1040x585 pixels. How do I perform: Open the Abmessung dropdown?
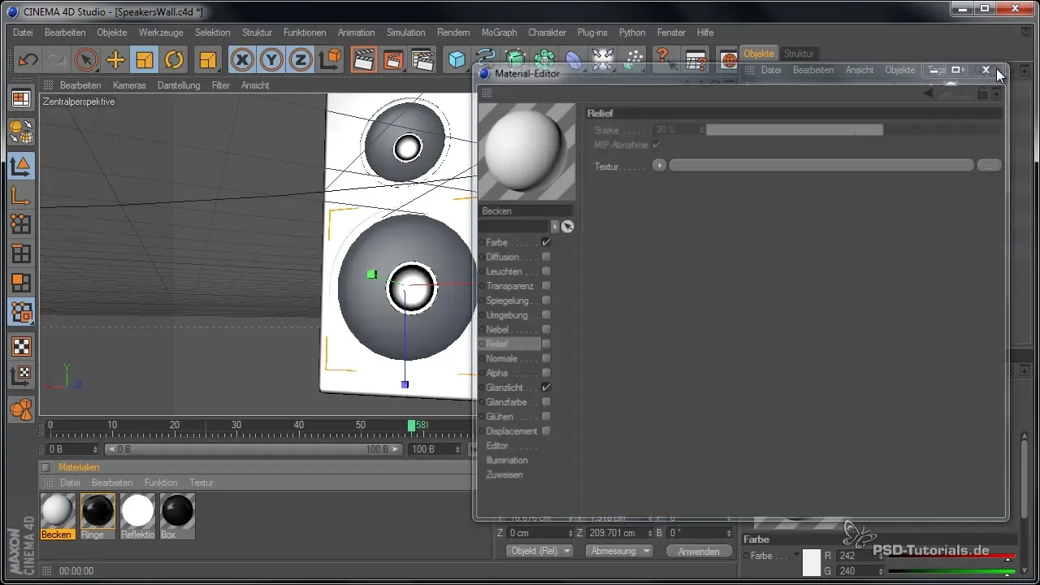pyautogui.click(x=621, y=551)
